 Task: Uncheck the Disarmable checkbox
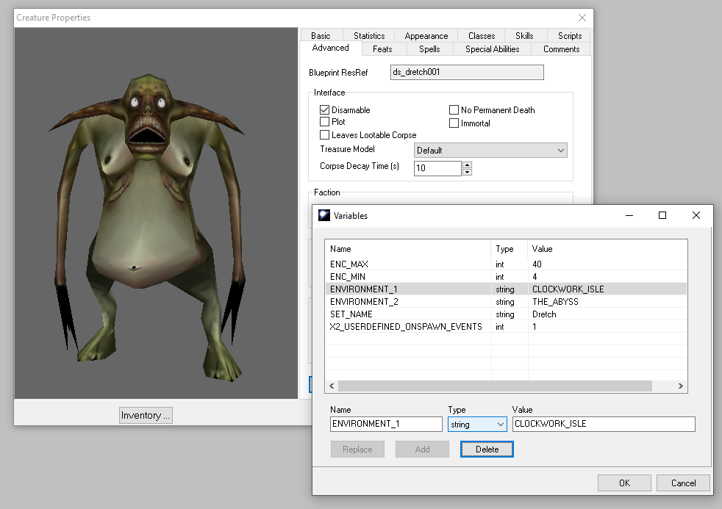pos(325,110)
